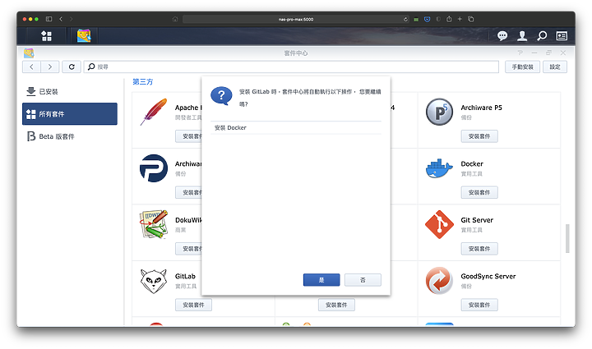Viewport: 592px width, 349px height.
Task: Open the user account options icon
Action: [522, 36]
